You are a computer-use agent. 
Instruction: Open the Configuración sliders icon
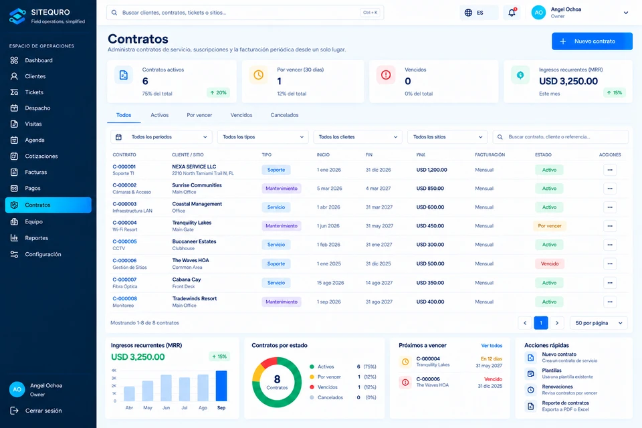(14, 254)
